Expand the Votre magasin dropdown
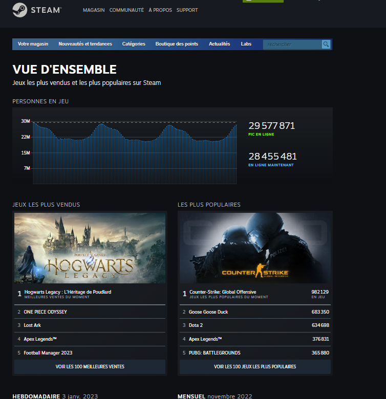Image resolution: width=386 pixels, height=399 pixels. 33,45
